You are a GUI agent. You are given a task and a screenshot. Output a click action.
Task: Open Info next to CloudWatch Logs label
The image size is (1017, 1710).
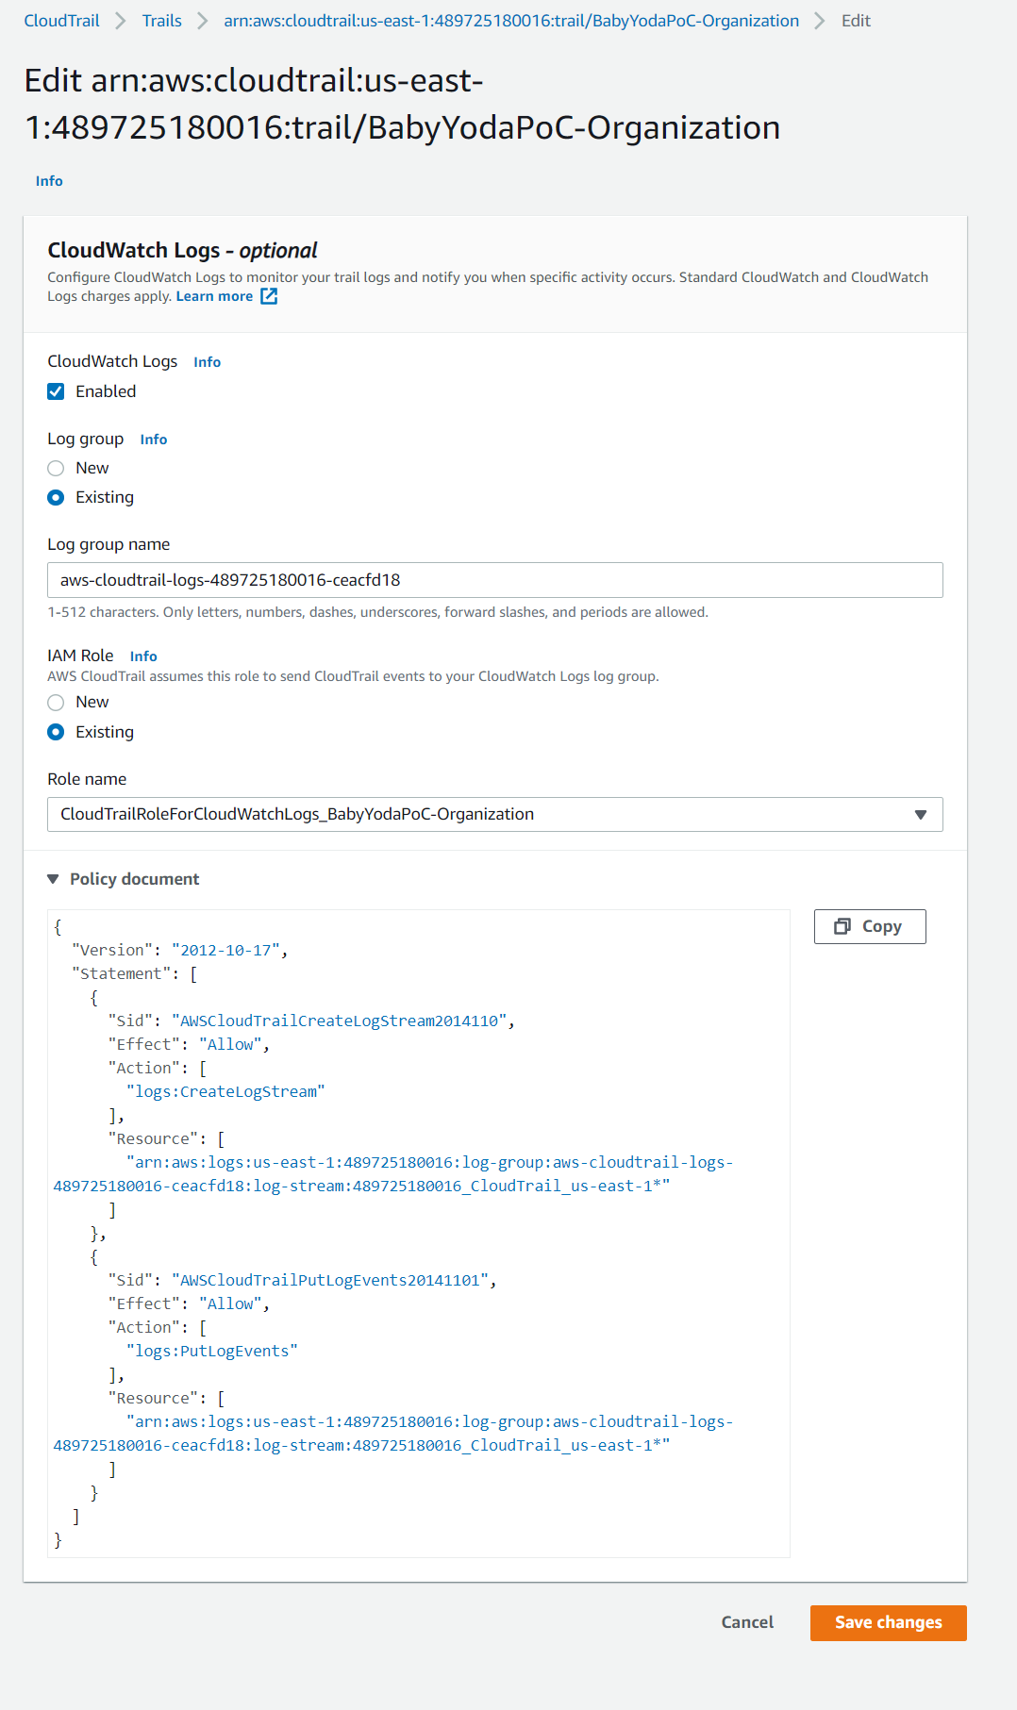207,362
